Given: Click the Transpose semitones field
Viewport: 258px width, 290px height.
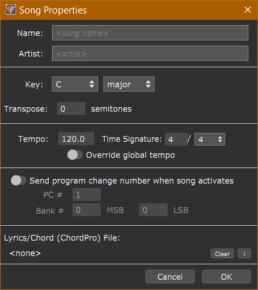Looking at the screenshot, I should [71, 108].
